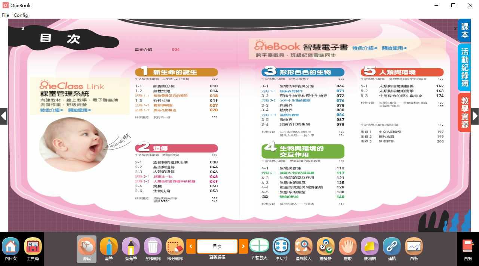
Task: Click entry 2-4 突變
Action: [176, 186]
